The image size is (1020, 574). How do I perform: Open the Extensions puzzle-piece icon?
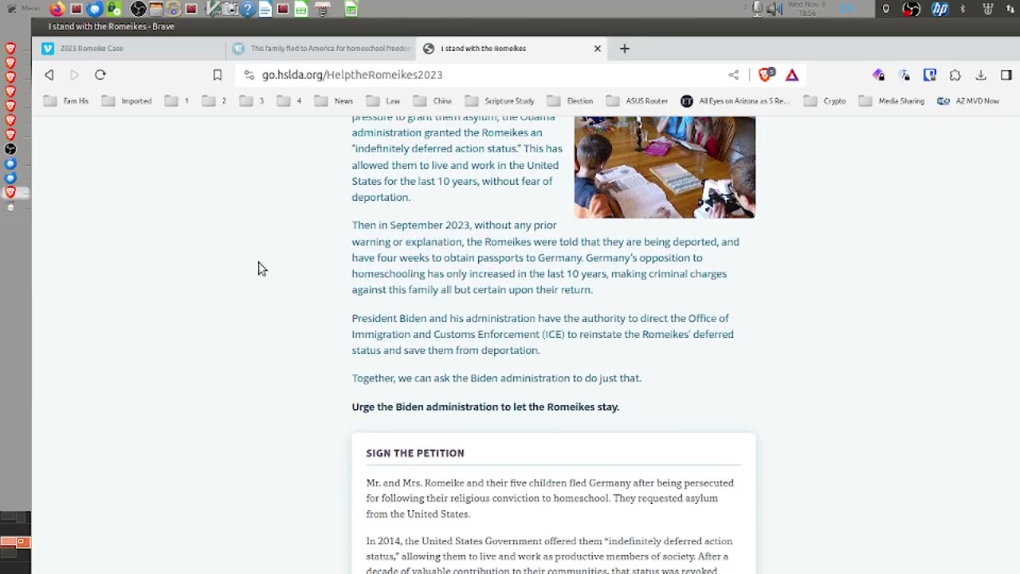tap(955, 75)
